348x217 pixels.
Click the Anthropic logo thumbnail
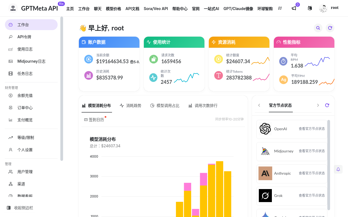(265, 173)
